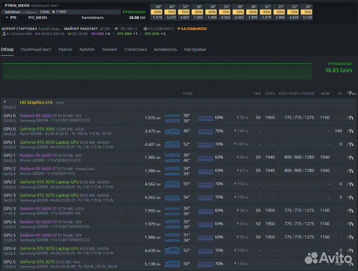Click the orange 0.6-225@240323 update version

tap(194, 29)
